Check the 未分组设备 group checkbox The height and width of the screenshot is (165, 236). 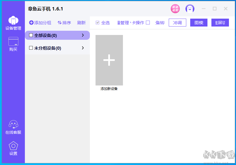[31, 48]
